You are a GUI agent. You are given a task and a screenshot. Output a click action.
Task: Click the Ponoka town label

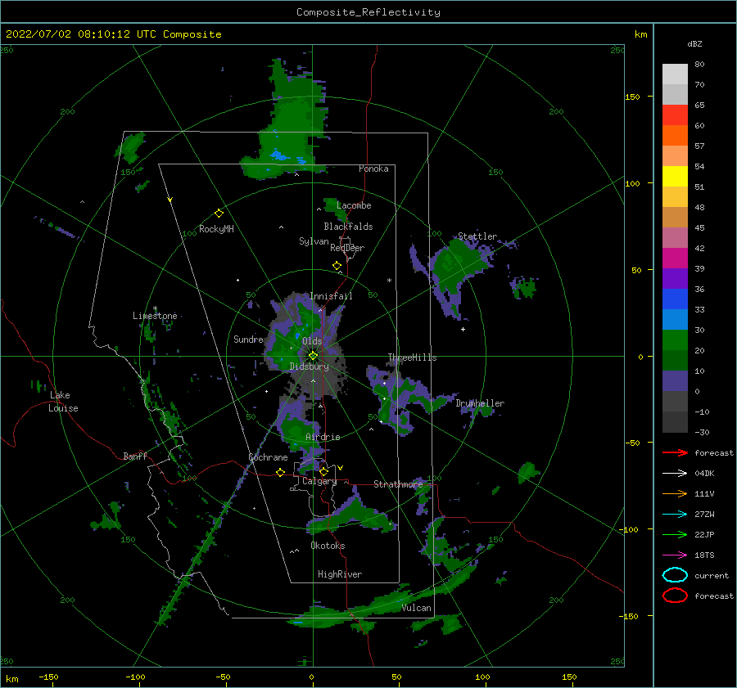click(373, 169)
